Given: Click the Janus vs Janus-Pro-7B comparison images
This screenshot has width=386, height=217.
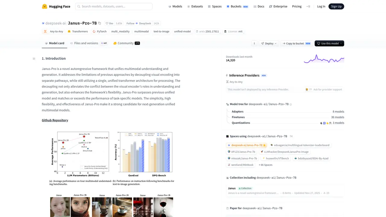Looking at the screenshot, I should tap(112, 205).
